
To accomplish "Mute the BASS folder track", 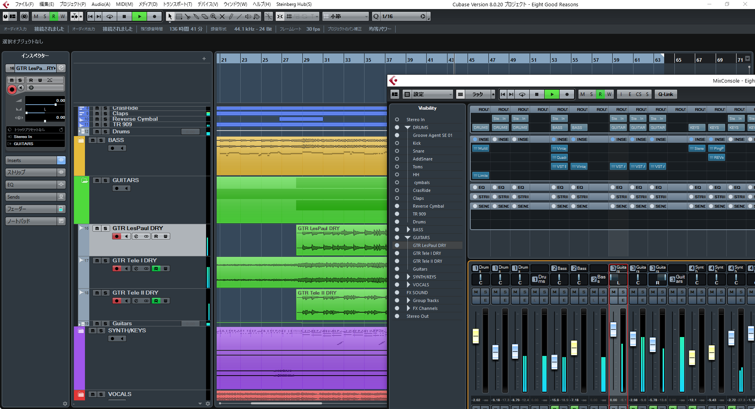I will tap(92, 140).
